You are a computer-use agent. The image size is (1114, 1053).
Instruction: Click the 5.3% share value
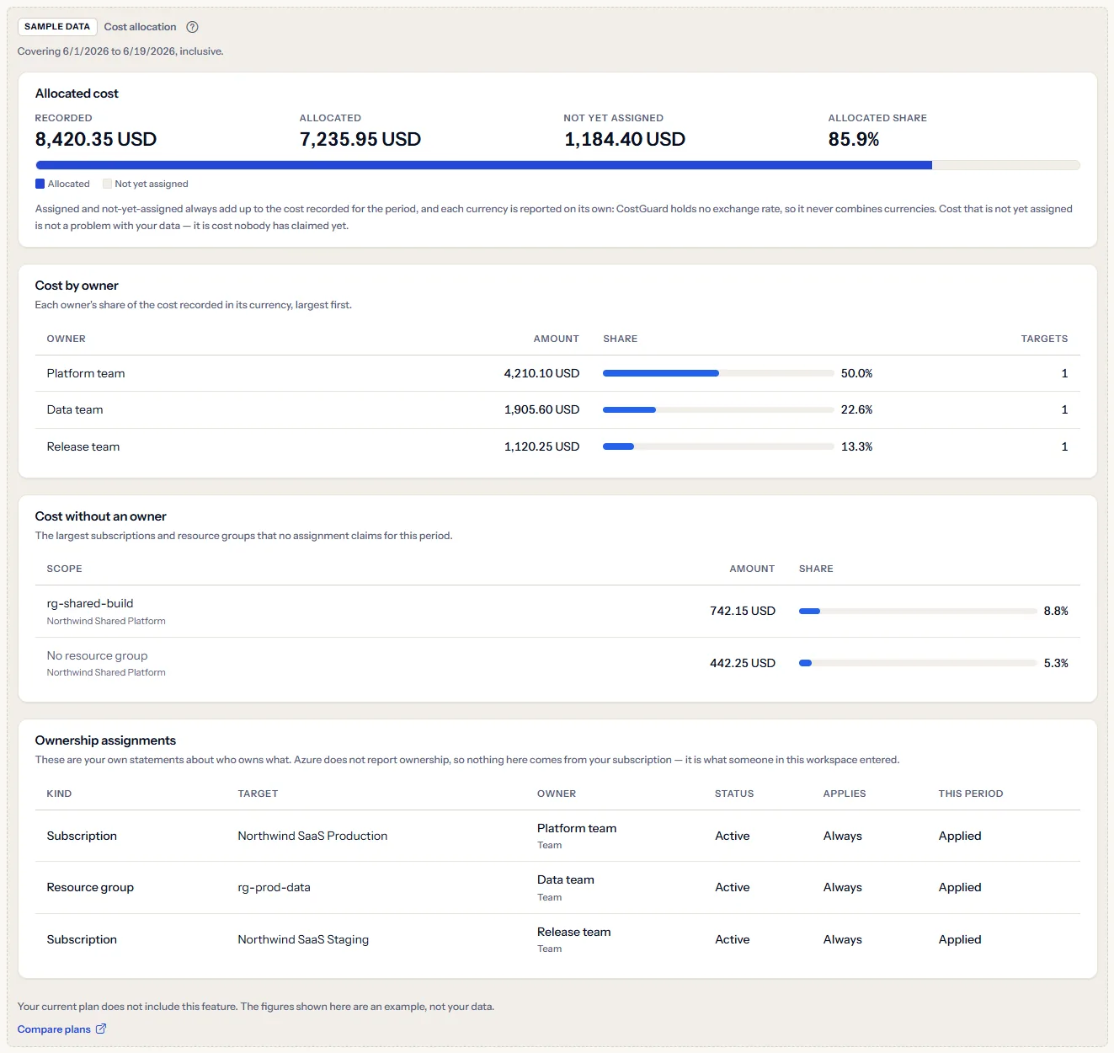click(1056, 663)
